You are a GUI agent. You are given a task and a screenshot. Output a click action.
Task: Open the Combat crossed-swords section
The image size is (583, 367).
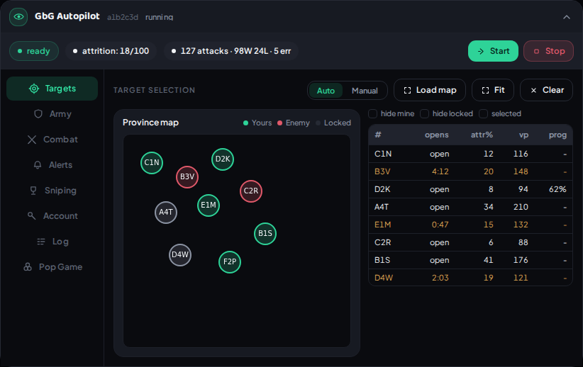click(52, 140)
